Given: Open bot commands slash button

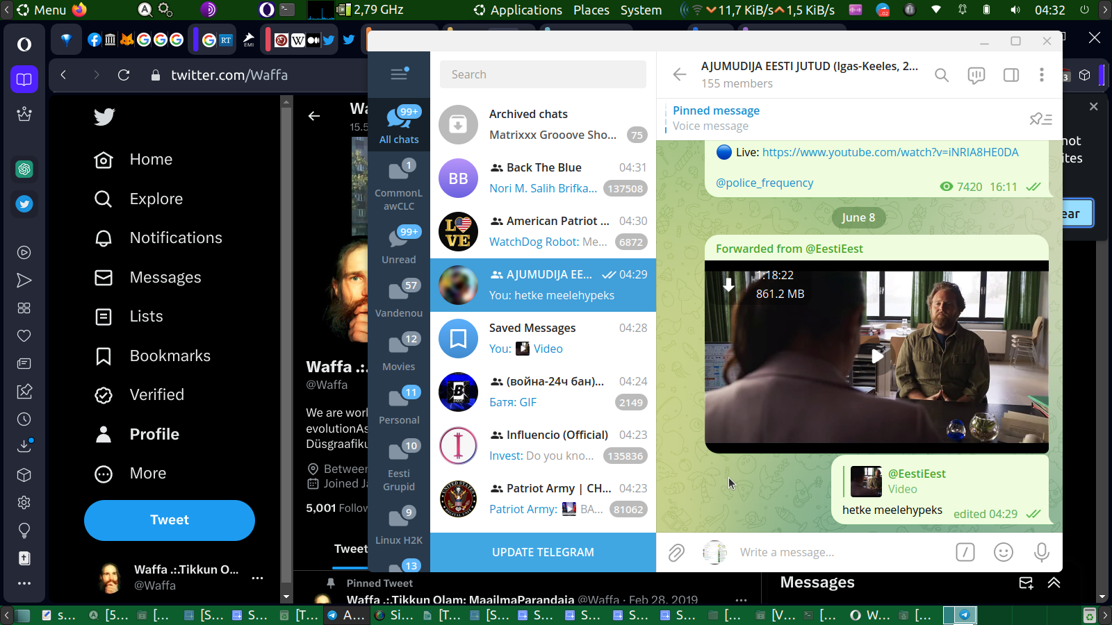Looking at the screenshot, I should tap(965, 552).
